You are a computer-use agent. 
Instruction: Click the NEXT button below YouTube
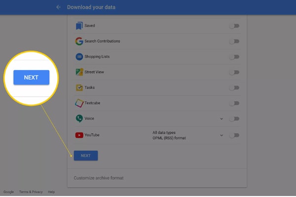pyautogui.click(x=86, y=156)
